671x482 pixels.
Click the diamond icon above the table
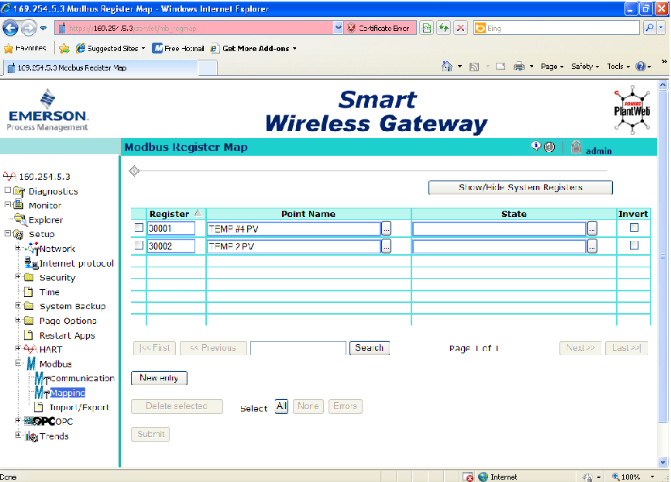point(134,170)
